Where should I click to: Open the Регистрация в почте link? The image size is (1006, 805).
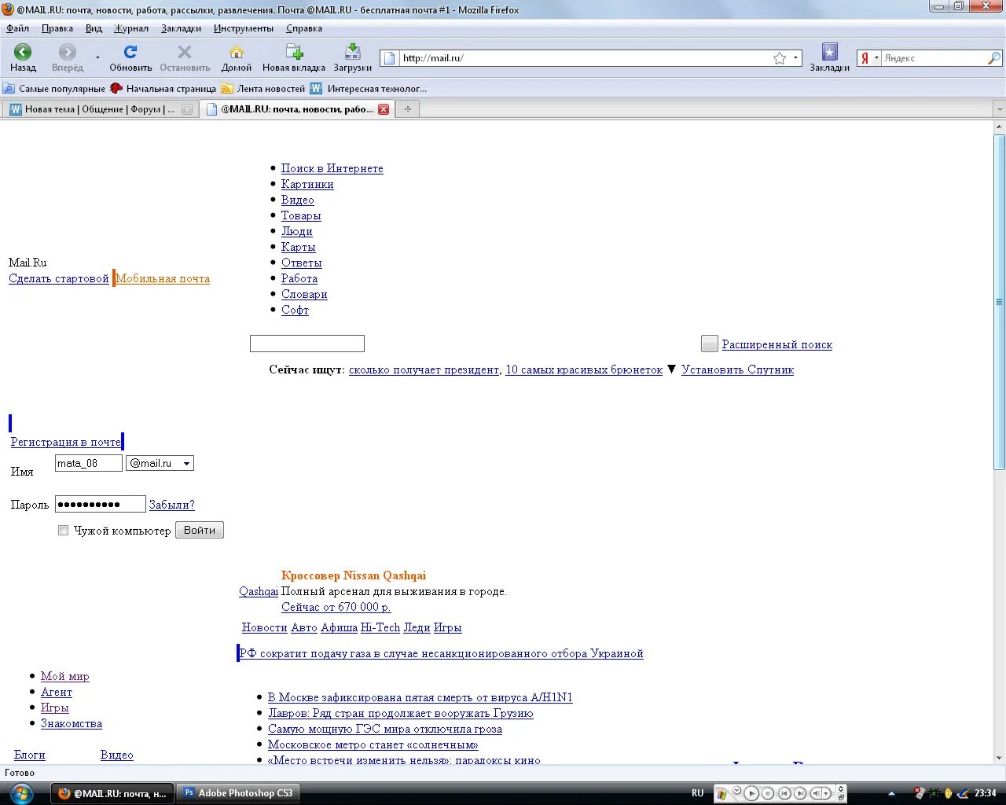tap(66, 442)
